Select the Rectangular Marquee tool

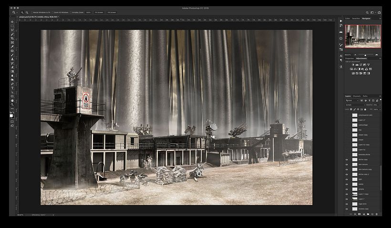[x=12, y=26]
